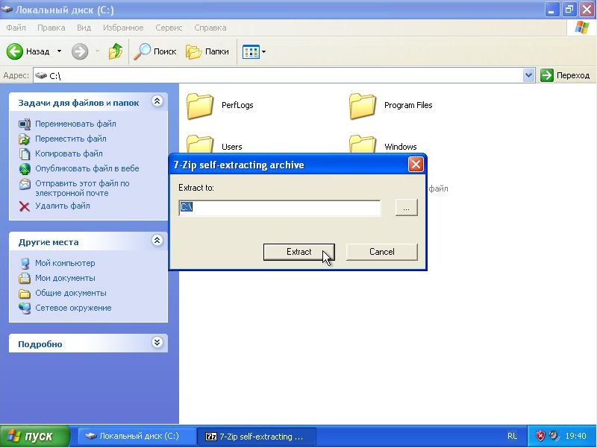Click the Мои документы folder icon
Viewport: 597px width, 447px height.
coord(25,278)
